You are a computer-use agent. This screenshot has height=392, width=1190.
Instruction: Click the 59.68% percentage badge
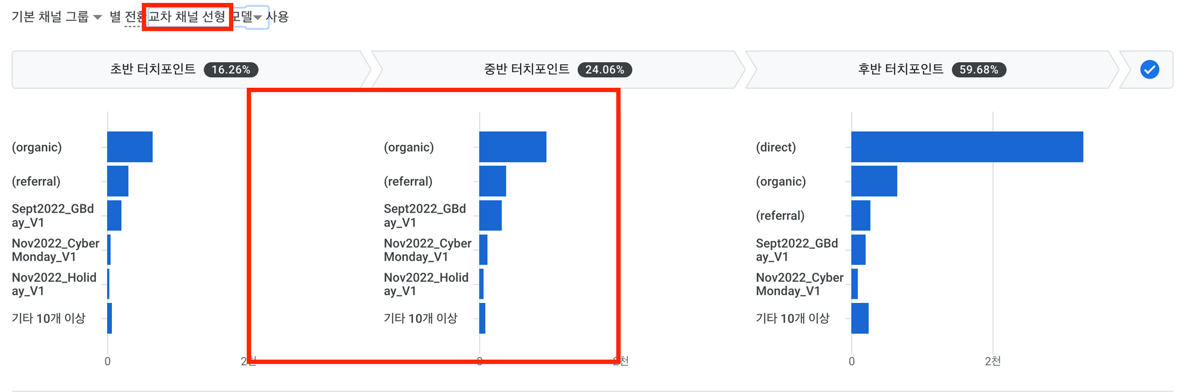979,69
